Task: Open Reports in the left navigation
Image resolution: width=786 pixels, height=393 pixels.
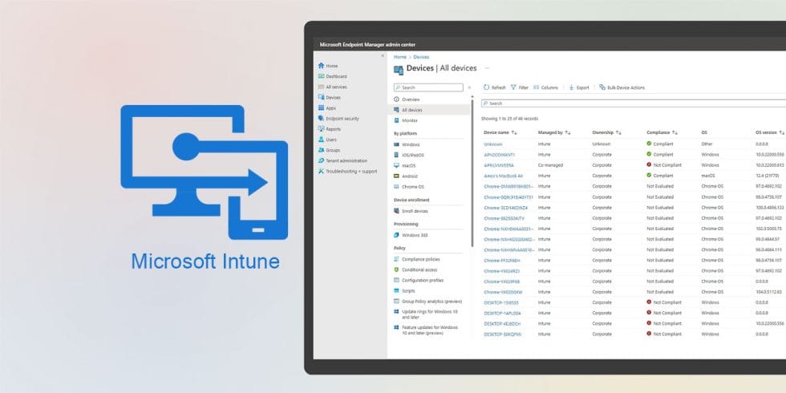Action: click(330, 129)
